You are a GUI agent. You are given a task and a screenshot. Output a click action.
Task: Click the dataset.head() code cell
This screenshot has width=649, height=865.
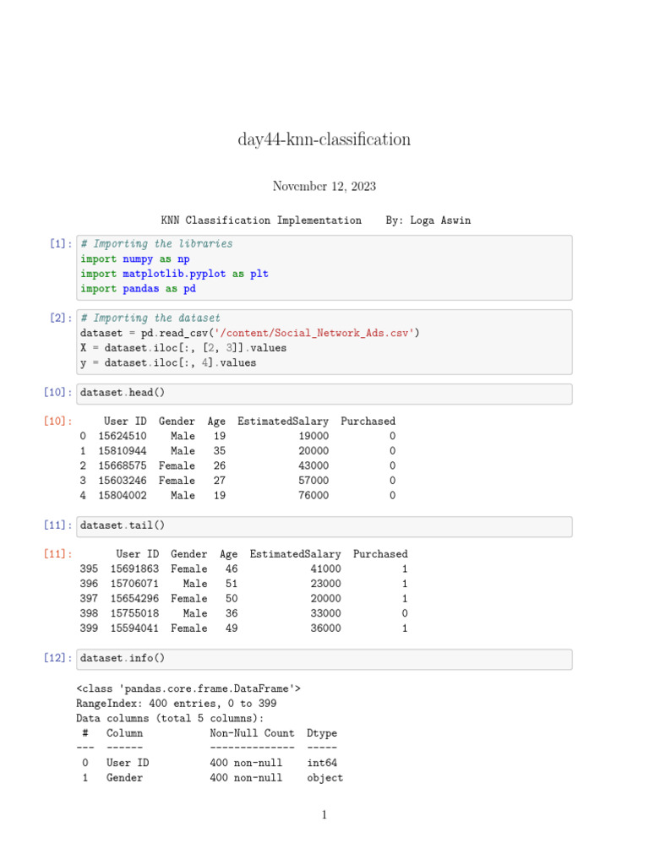[x=324, y=394]
